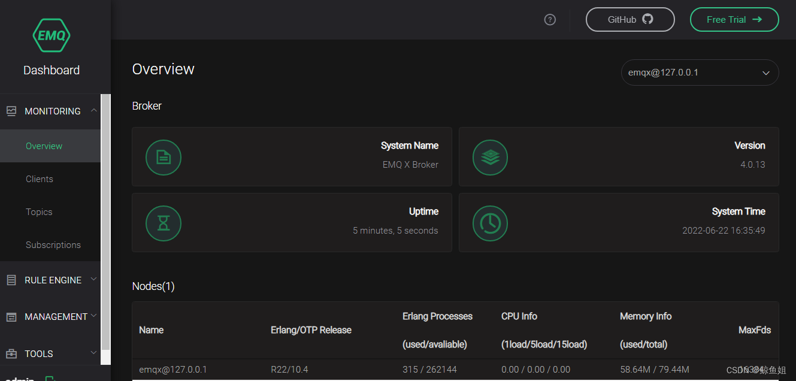Click the R22/10.4 release cell
Image resolution: width=796 pixels, height=381 pixels.
[289, 370]
